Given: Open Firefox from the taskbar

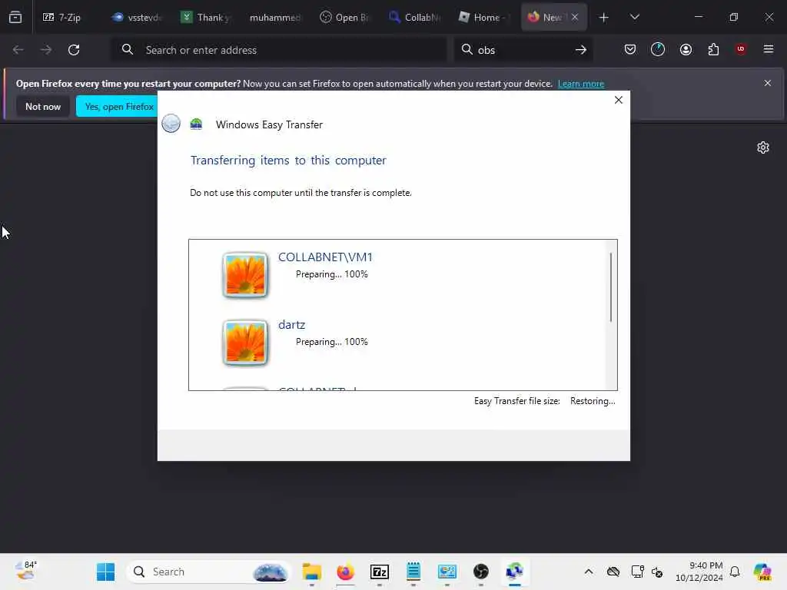Looking at the screenshot, I should point(345,572).
